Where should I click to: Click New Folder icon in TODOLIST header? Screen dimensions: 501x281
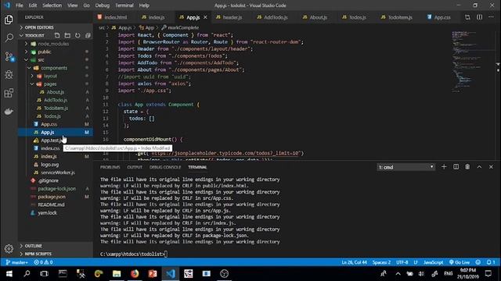pos(67,35)
